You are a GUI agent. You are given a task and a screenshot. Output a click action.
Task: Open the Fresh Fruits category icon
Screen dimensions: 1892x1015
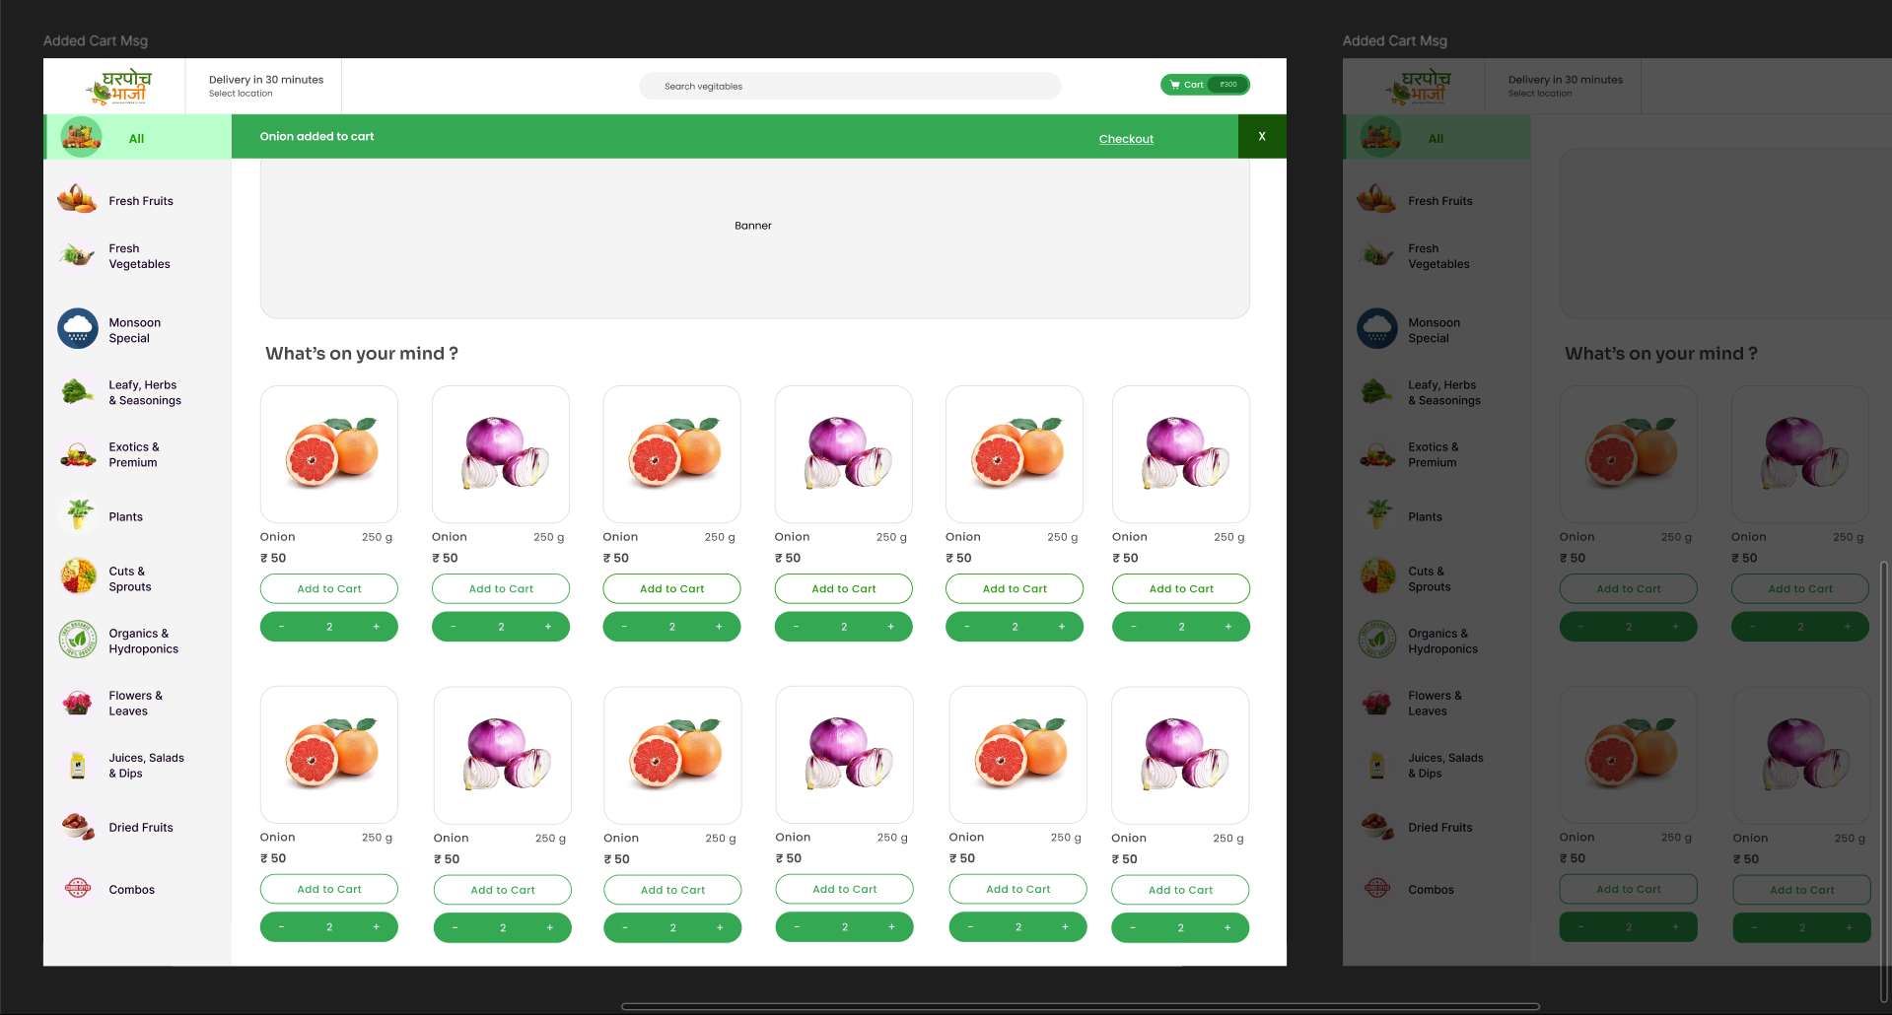point(77,200)
